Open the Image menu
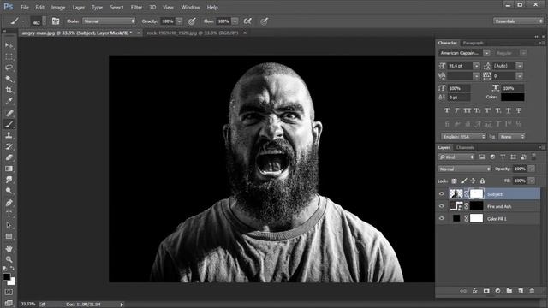This screenshot has width=548, height=308. tap(58, 7)
